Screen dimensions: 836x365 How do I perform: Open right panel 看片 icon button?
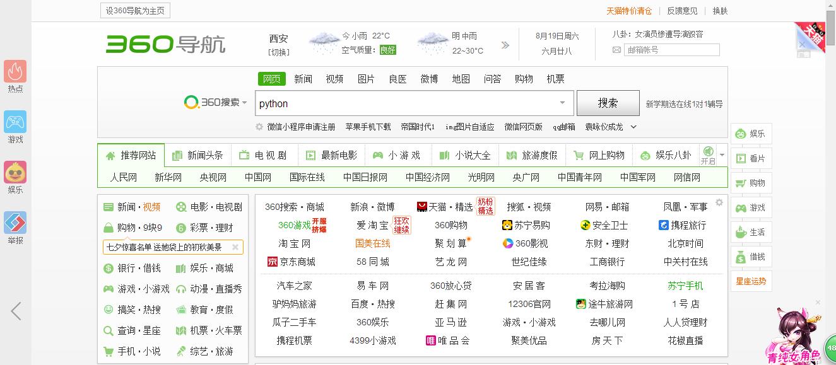[751, 158]
